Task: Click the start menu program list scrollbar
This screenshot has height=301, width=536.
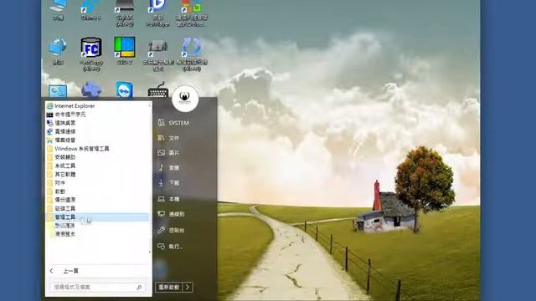Action: click(x=150, y=179)
